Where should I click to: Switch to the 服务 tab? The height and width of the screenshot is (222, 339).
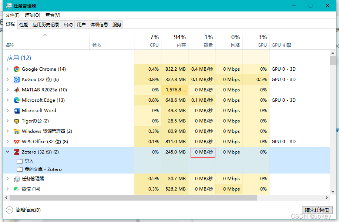click(x=117, y=25)
